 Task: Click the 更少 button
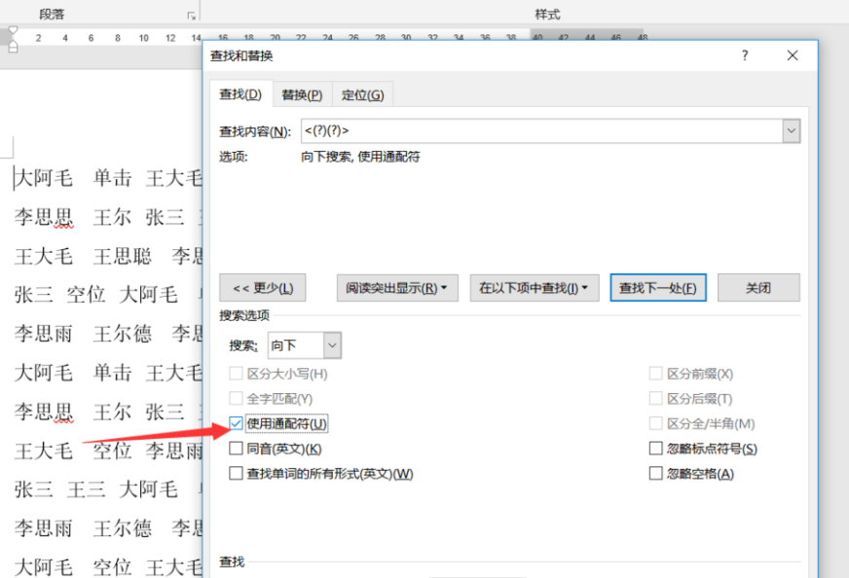tap(263, 288)
